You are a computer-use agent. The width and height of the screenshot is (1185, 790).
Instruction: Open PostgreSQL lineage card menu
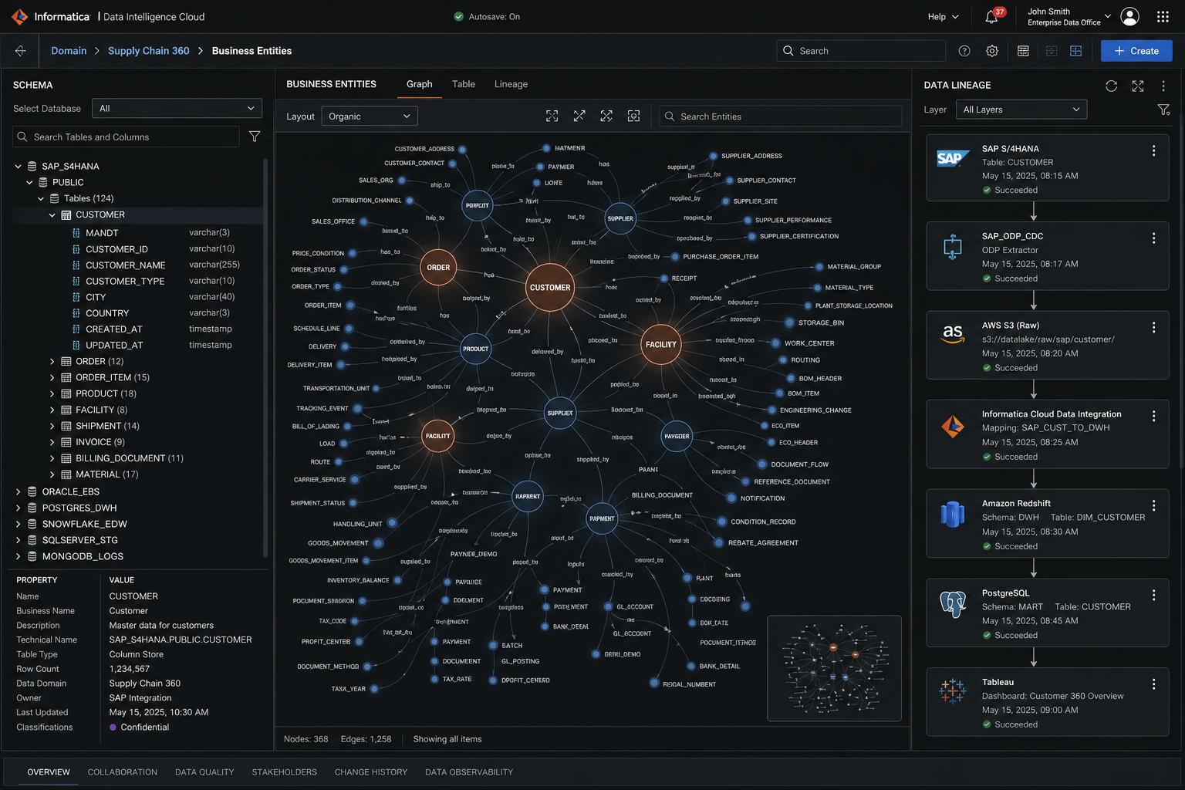pos(1153,595)
